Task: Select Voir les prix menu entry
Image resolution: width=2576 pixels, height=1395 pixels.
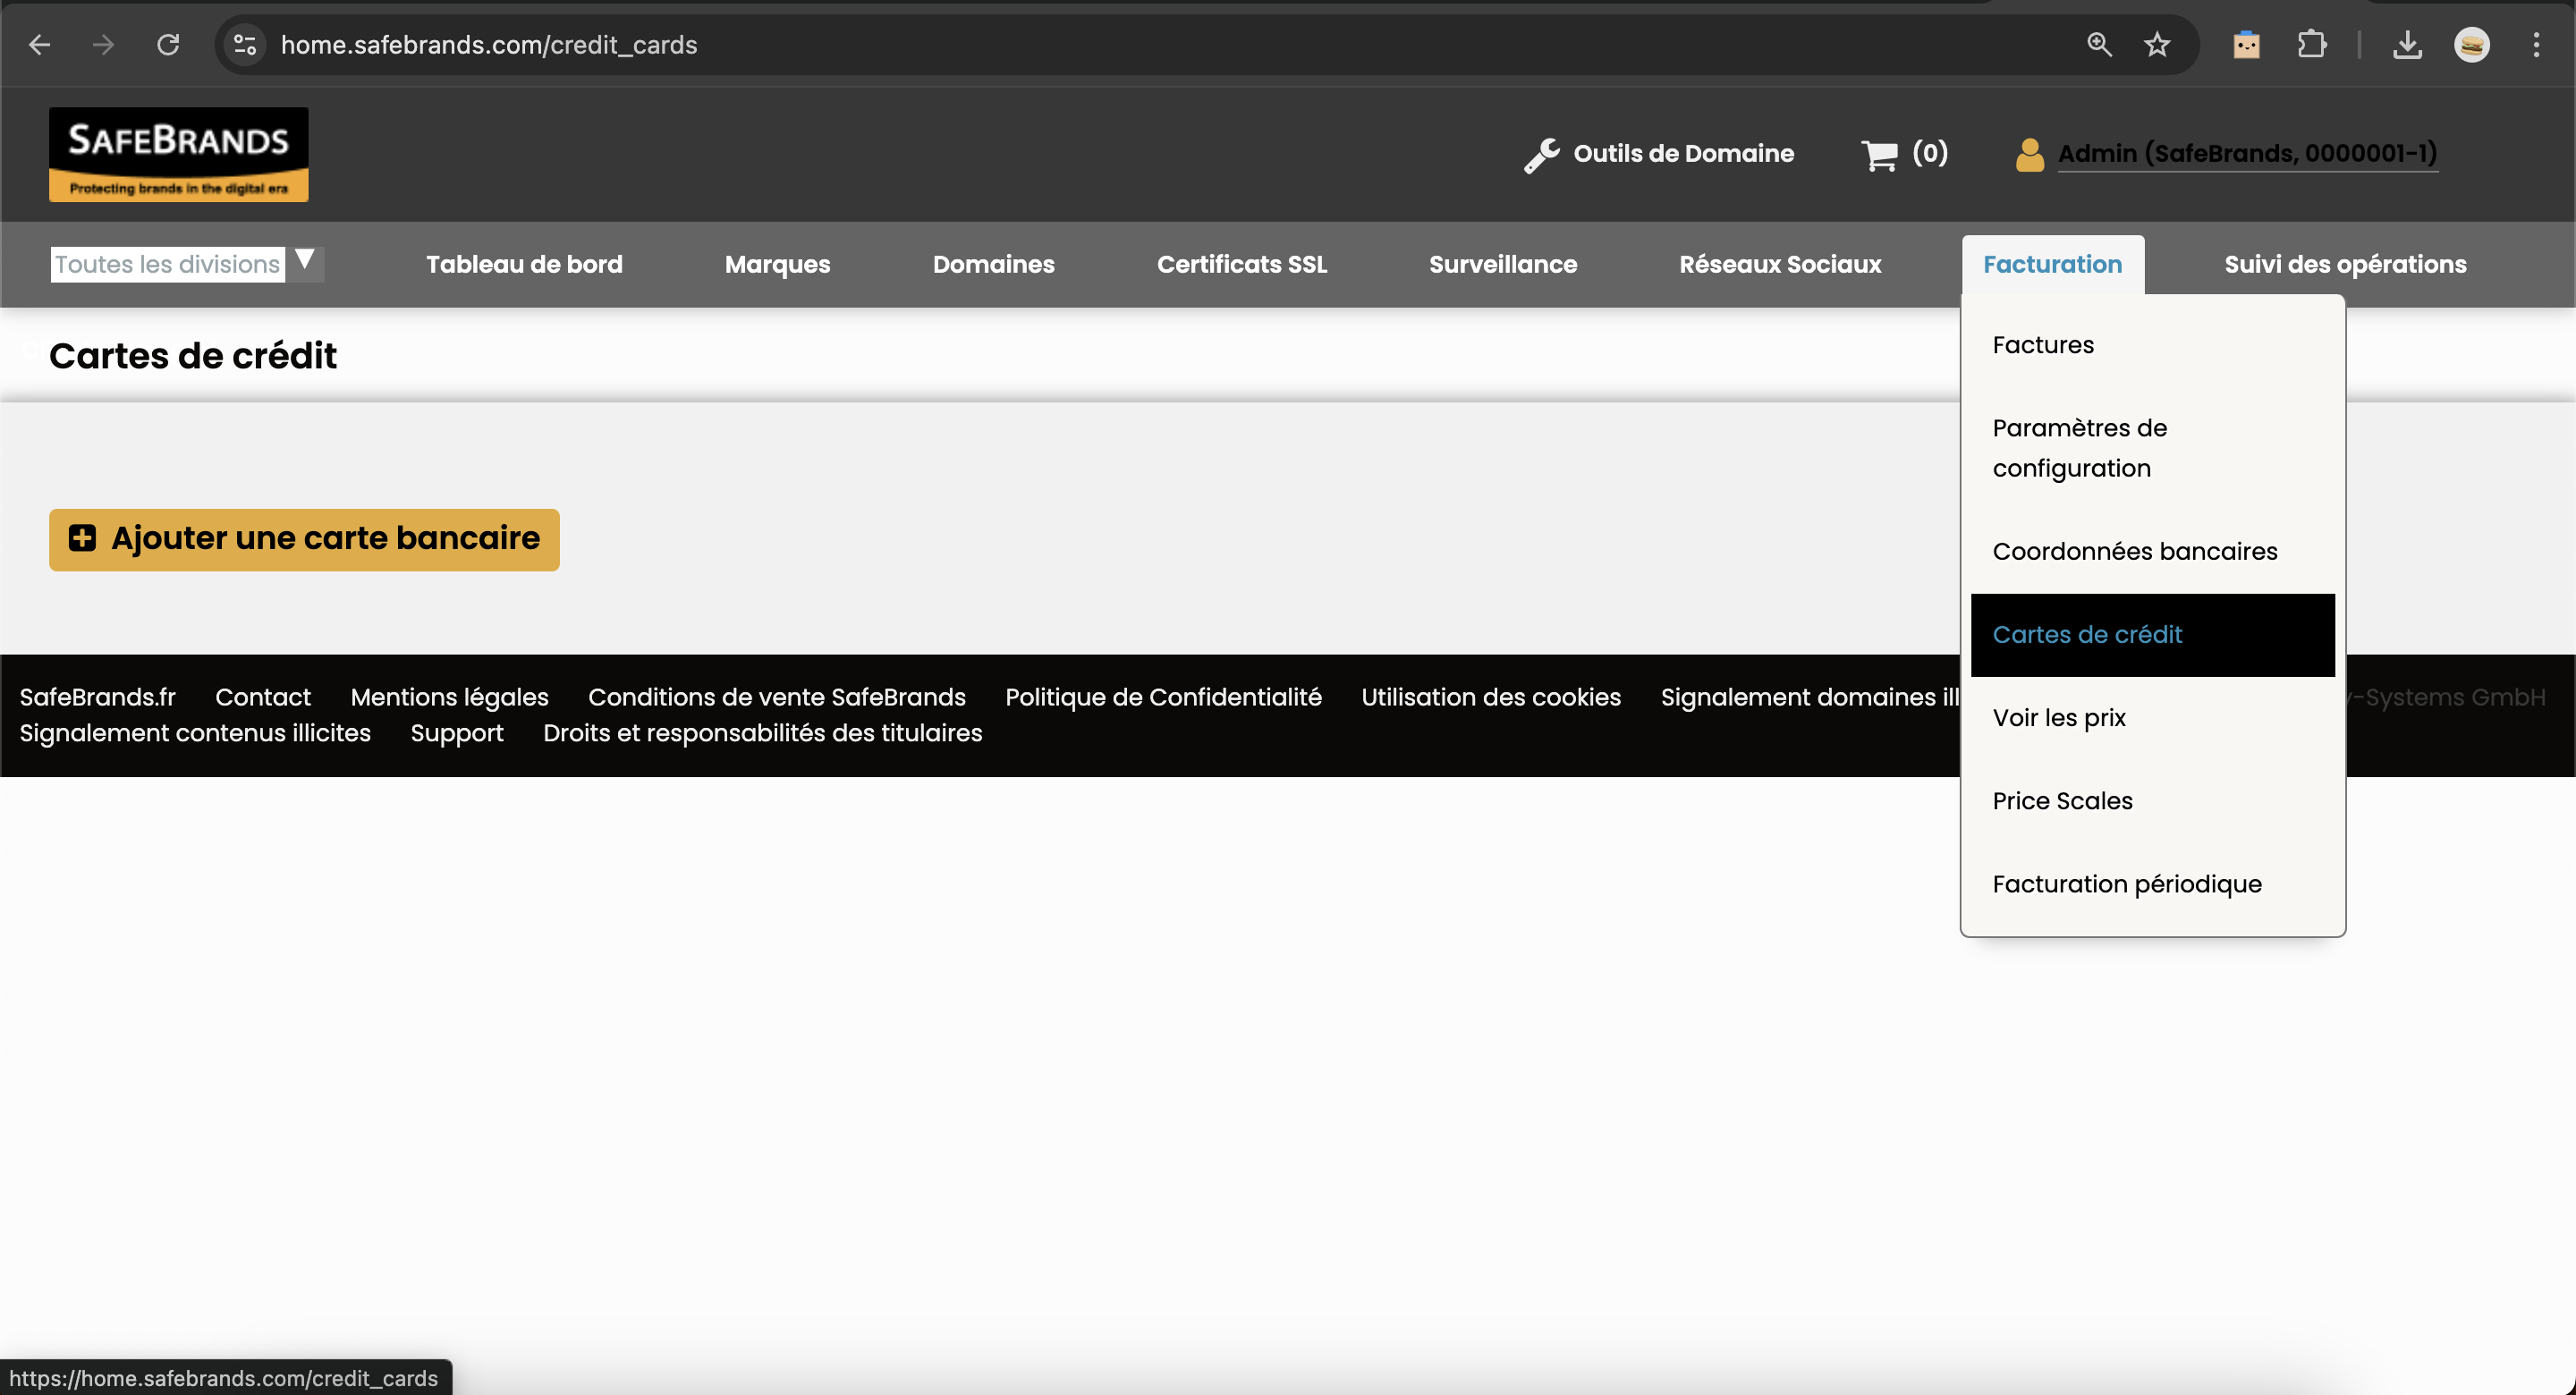Action: [x=2152, y=718]
